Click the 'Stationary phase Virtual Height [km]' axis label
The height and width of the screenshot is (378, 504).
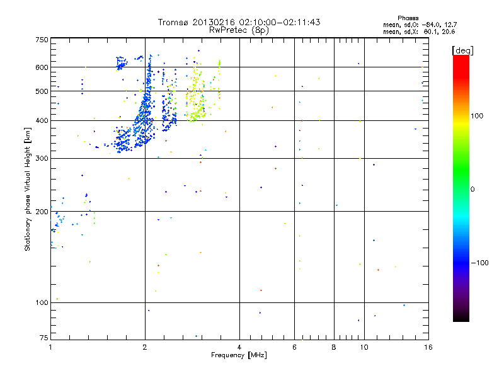coord(27,190)
